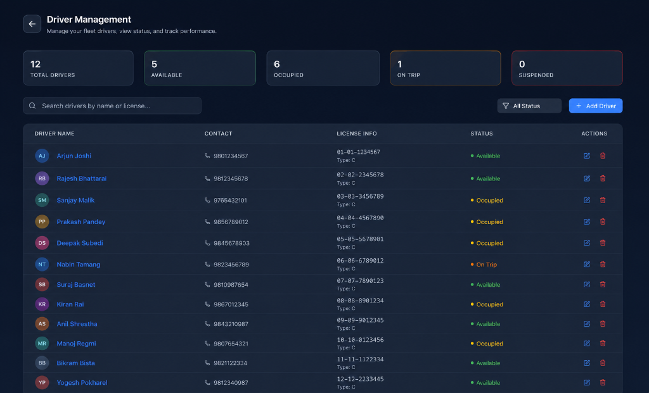Open the All Status filter dropdown
The width and height of the screenshot is (649, 393).
tap(529, 106)
